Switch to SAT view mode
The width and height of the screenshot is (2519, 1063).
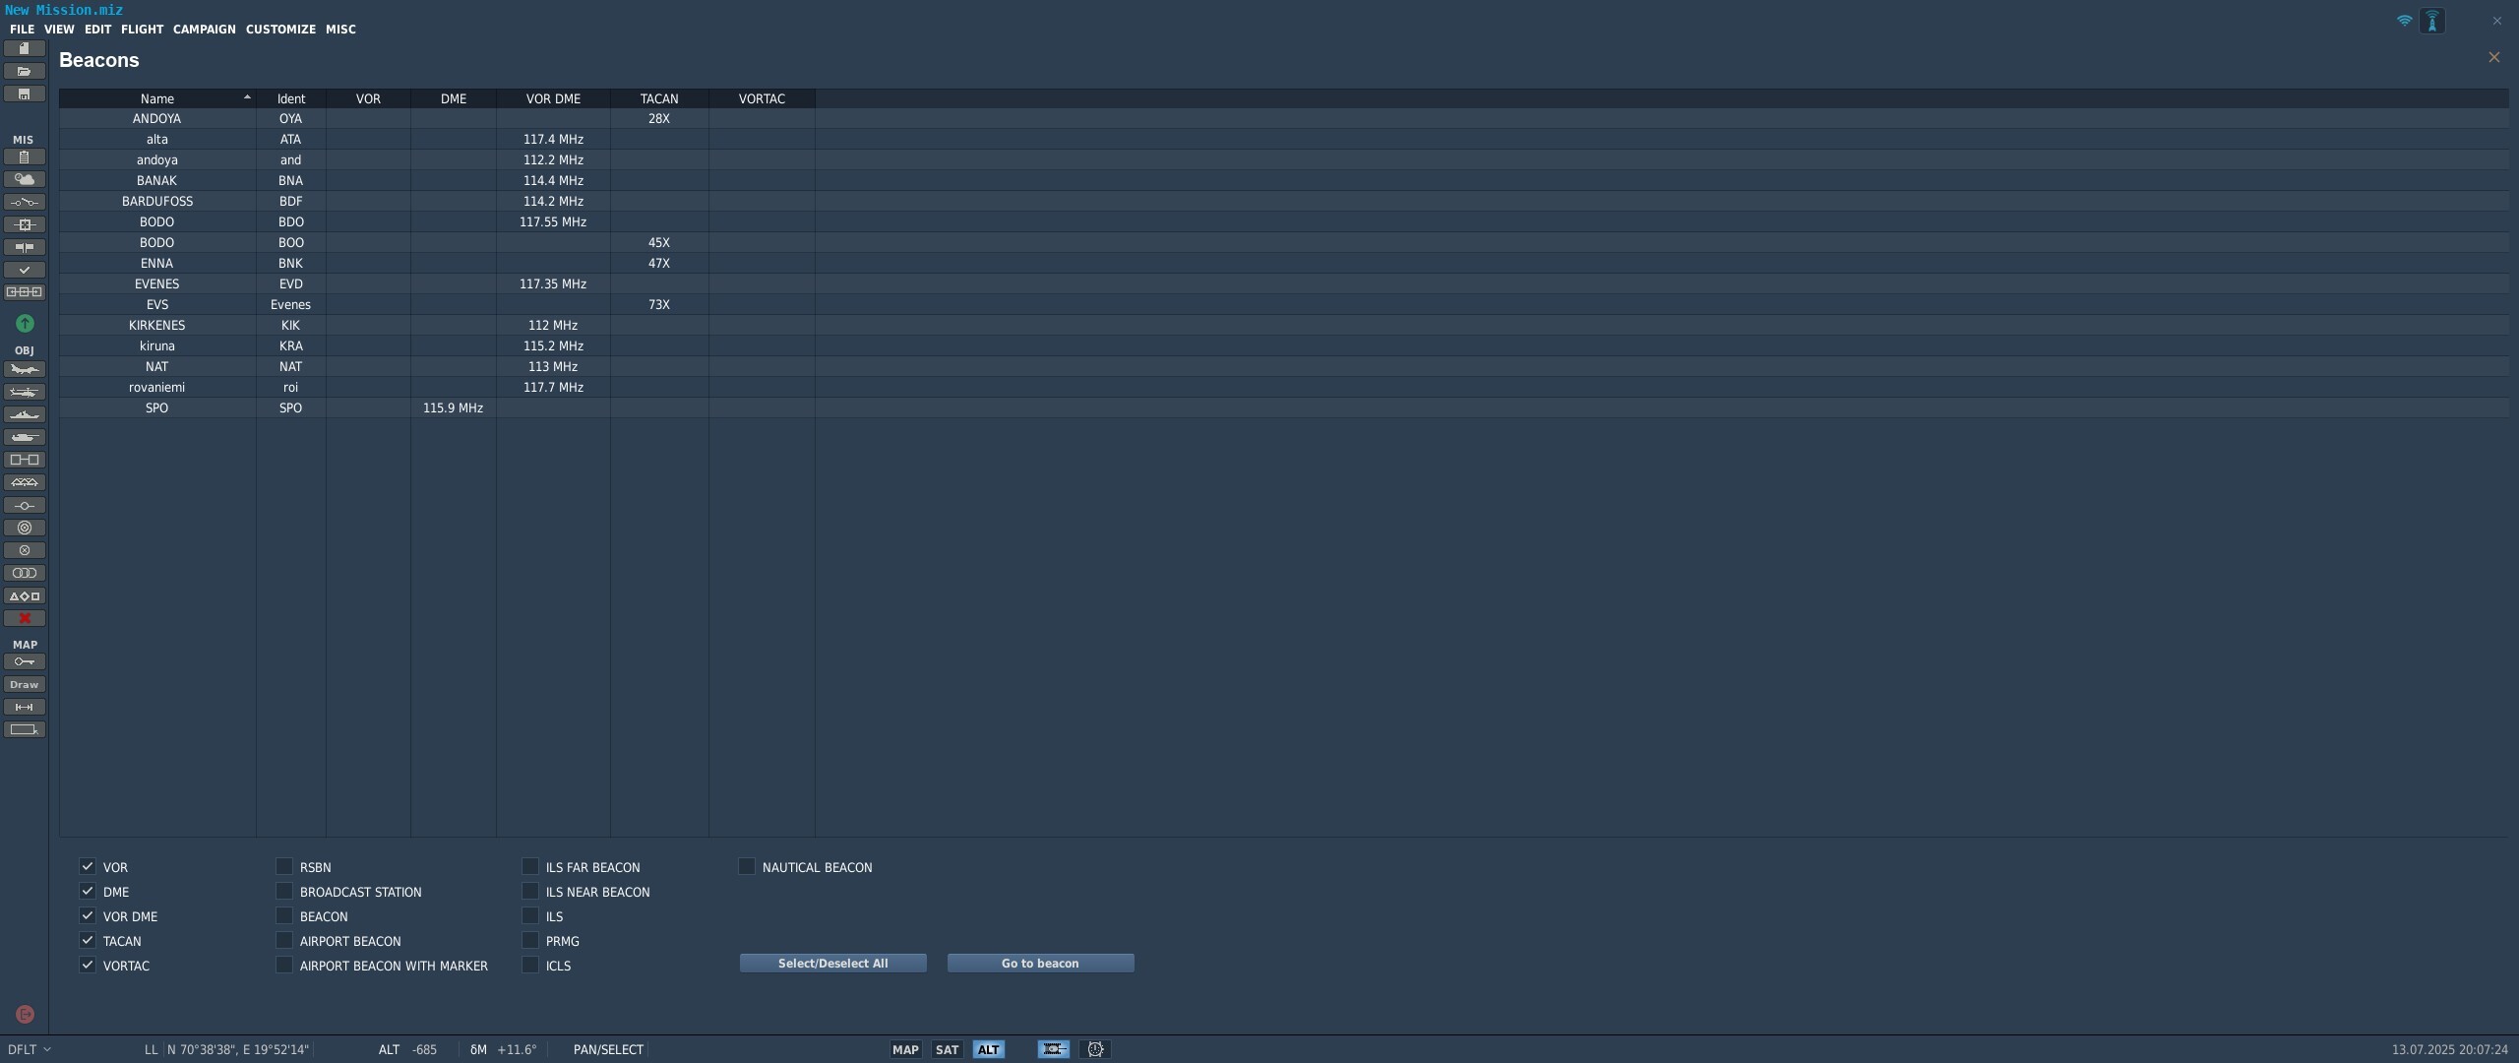947,1049
